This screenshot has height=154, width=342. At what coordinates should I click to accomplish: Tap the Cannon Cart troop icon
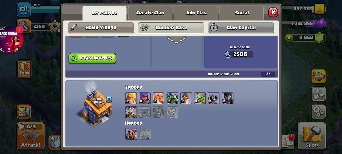(x=214, y=98)
